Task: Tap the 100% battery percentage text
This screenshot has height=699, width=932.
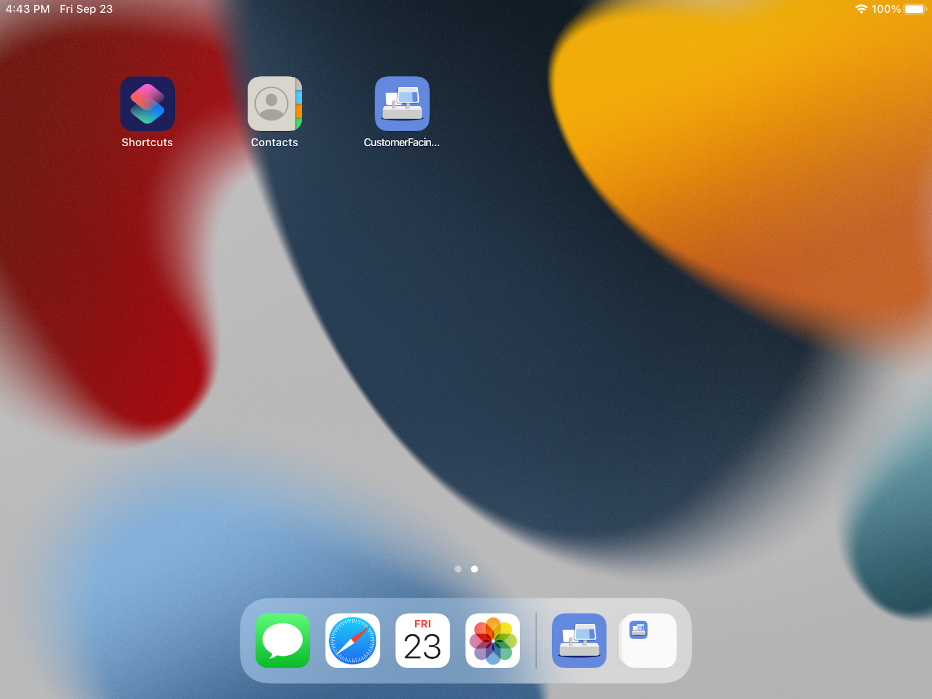Action: (x=886, y=9)
